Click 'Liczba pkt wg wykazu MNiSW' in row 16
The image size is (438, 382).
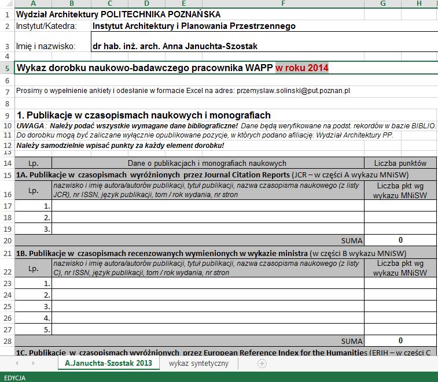(x=400, y=190)
